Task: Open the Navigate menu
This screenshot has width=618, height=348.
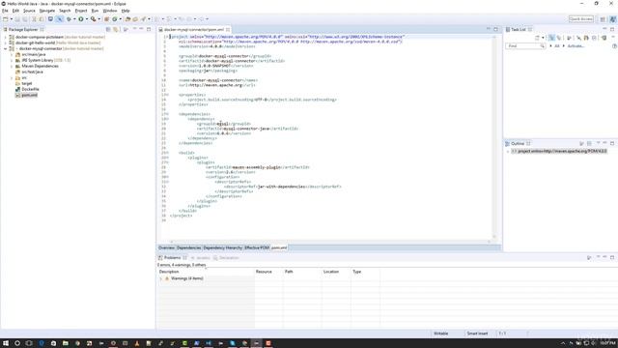Action: (x=47, y=11)
